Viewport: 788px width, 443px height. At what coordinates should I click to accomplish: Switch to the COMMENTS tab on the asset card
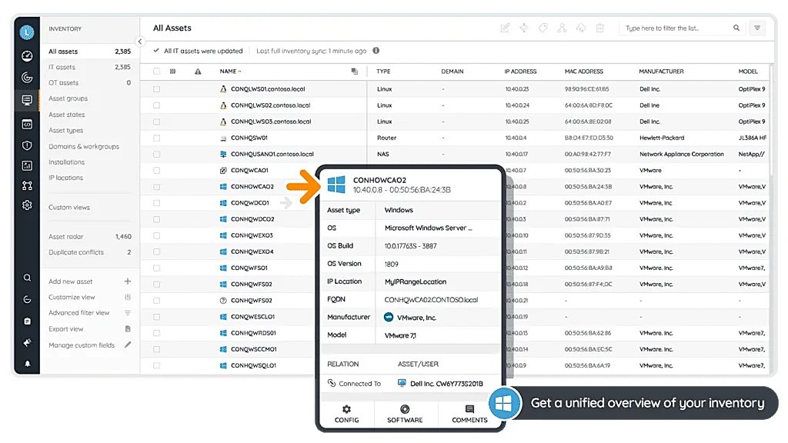click(x=469, y=415)
